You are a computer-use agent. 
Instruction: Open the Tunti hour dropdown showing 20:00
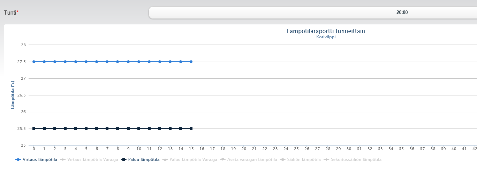[312, 13]
